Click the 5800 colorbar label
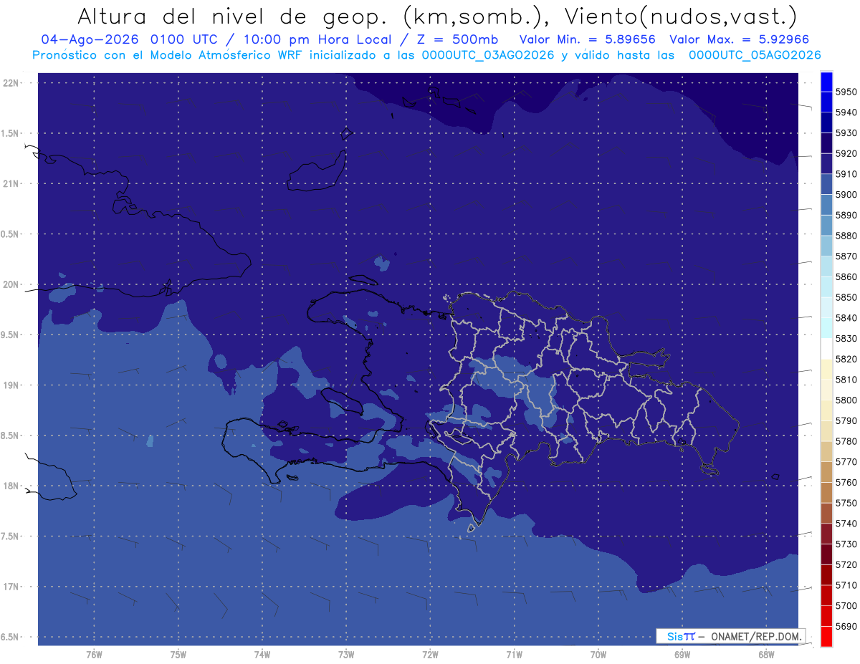Viewport: 860px width, 664px height. [x=846, y=400]
